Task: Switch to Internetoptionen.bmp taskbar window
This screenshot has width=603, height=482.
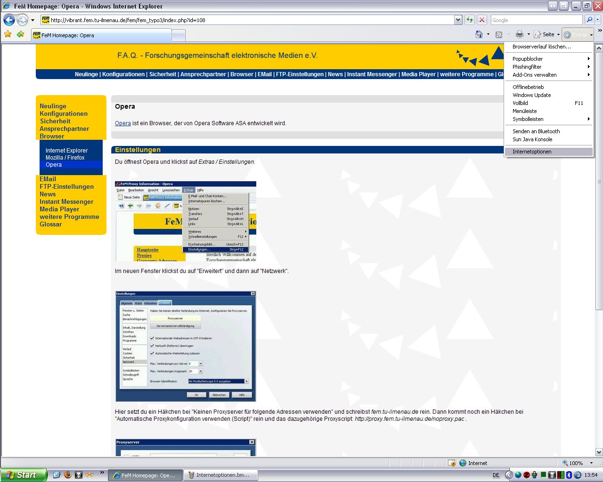Action: pos(220,475)
